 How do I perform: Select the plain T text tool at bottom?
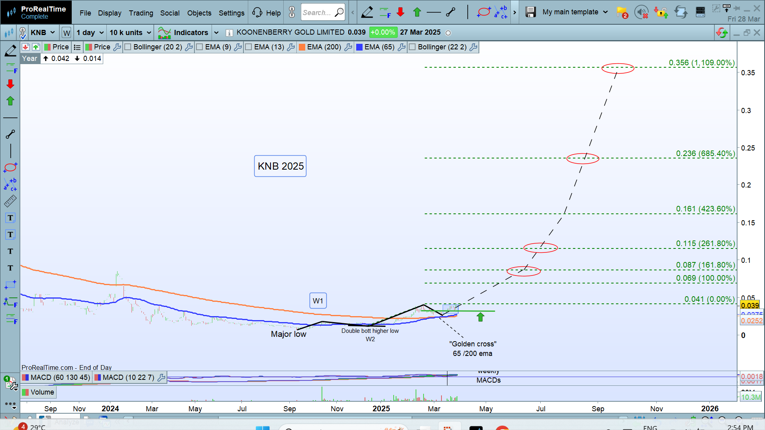10,268
